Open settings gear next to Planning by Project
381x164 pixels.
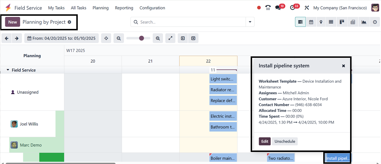(x=69, y=22)
